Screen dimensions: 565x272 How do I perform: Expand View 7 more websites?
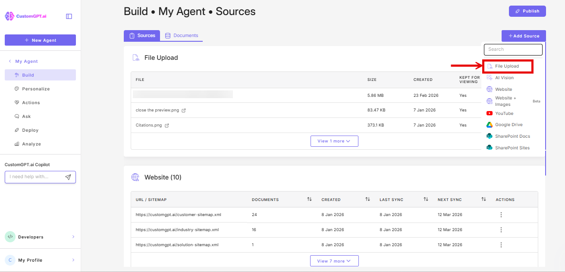point(334,261)
